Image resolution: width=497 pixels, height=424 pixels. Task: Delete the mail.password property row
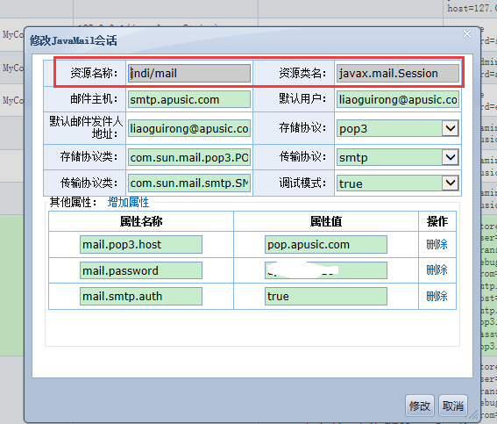click(x=437, y=270)
